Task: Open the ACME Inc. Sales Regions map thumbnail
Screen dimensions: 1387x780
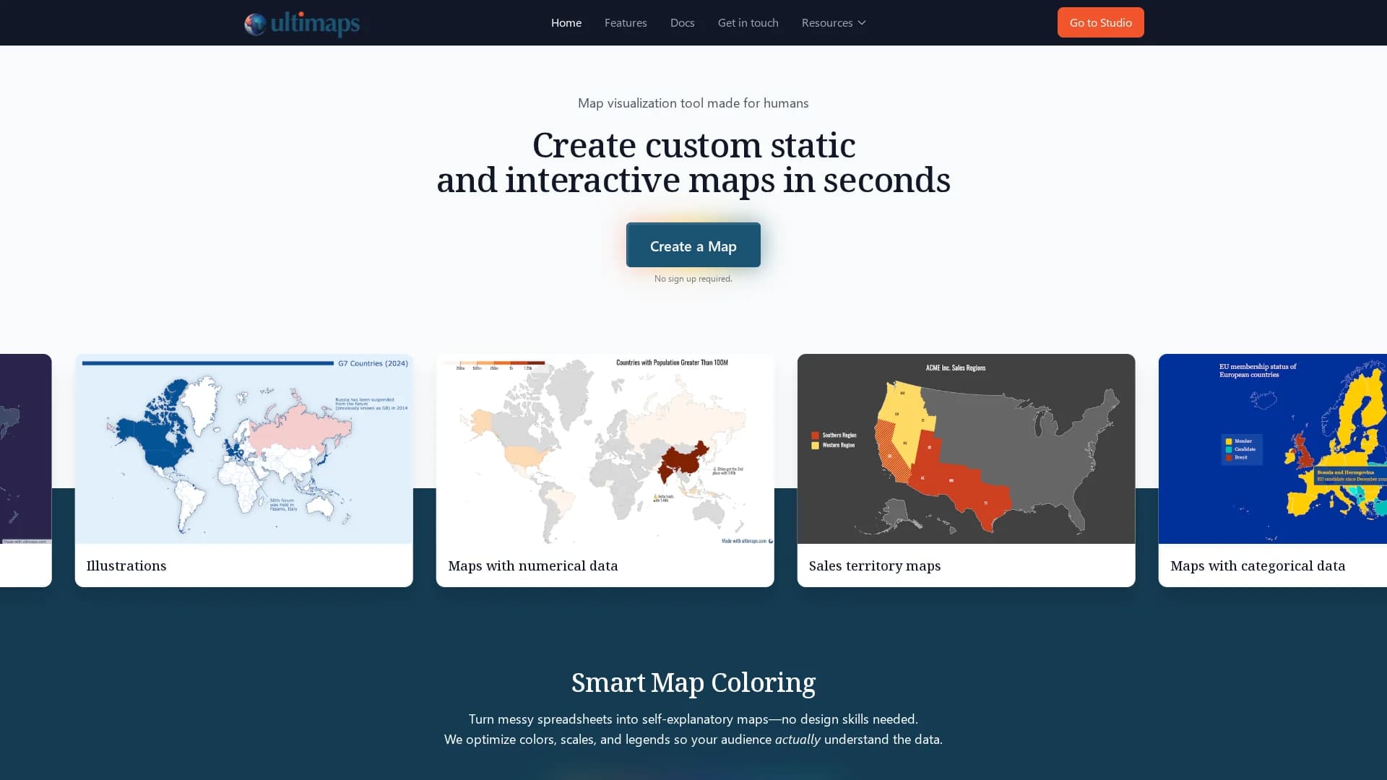Action: coord(966,448)
